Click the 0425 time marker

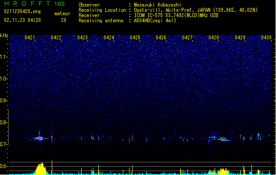point(135,38)
